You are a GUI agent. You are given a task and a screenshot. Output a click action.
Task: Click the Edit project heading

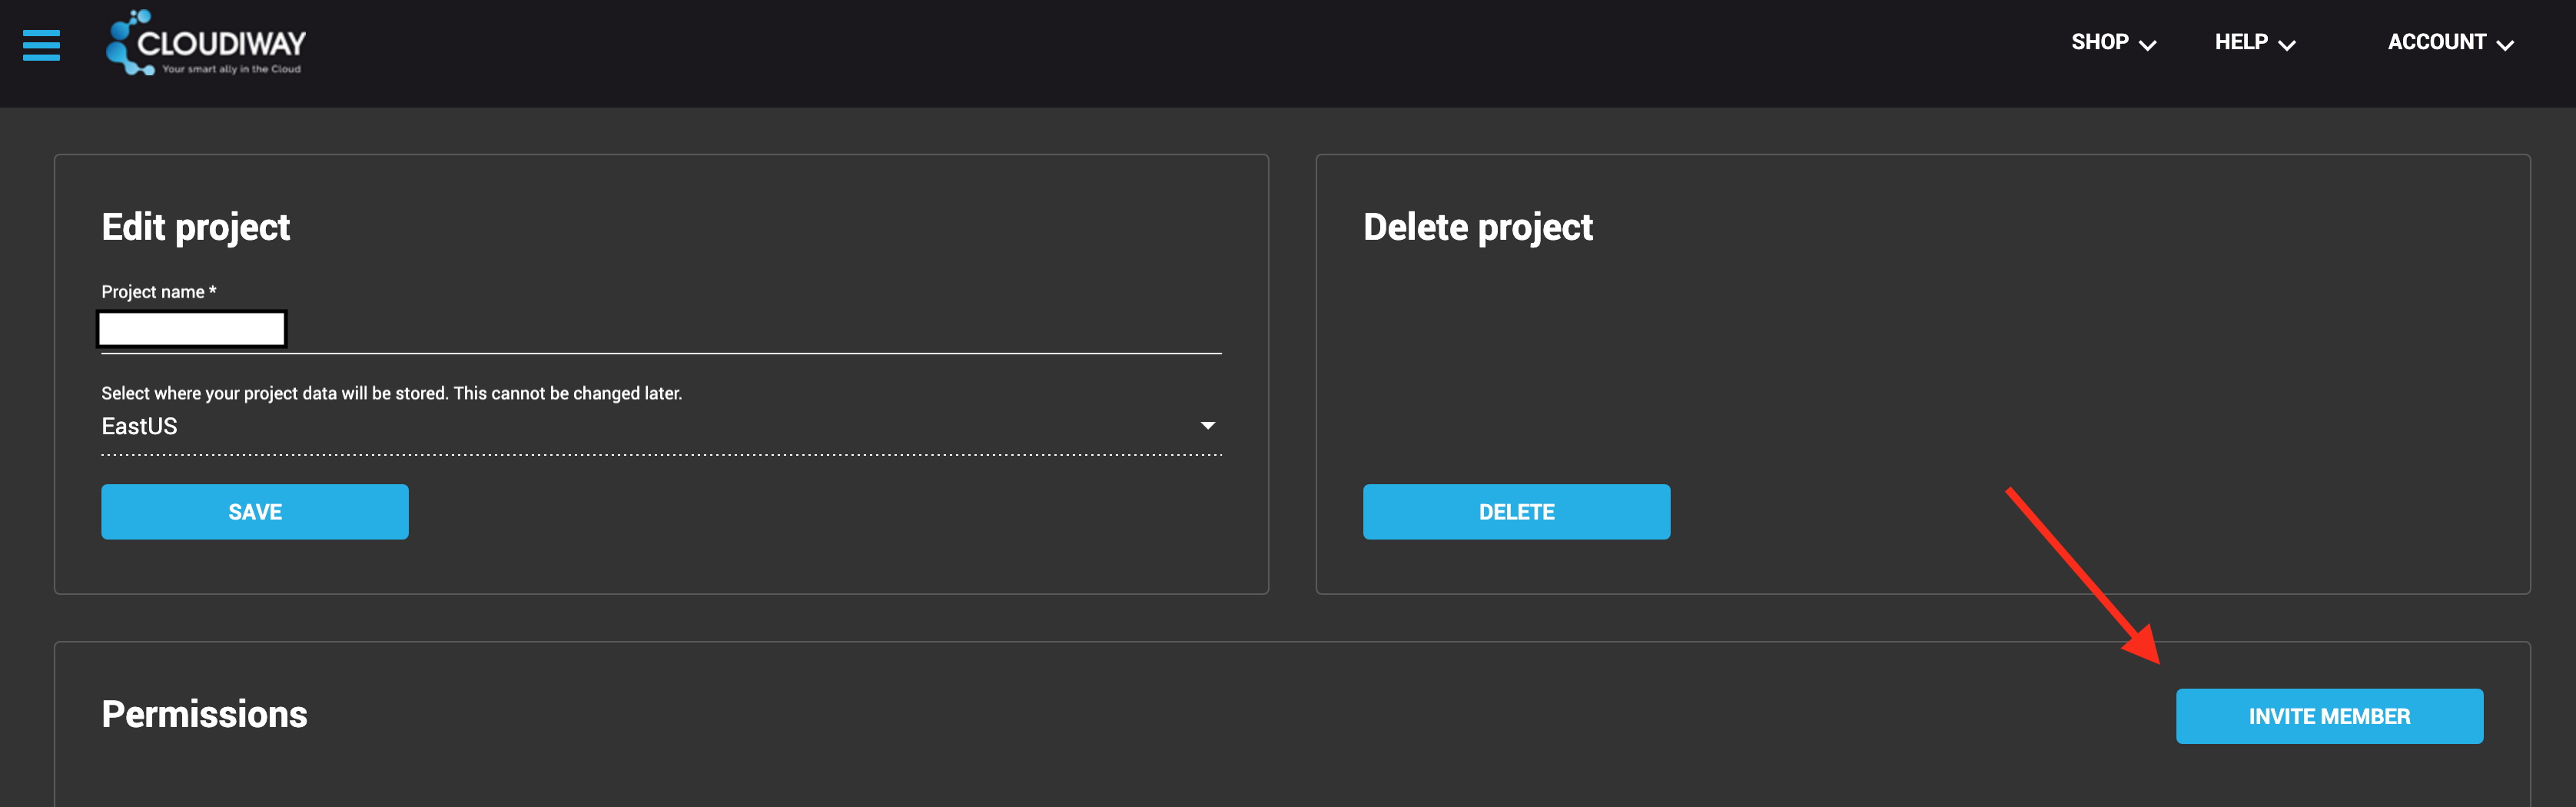[x=196, y=227]
